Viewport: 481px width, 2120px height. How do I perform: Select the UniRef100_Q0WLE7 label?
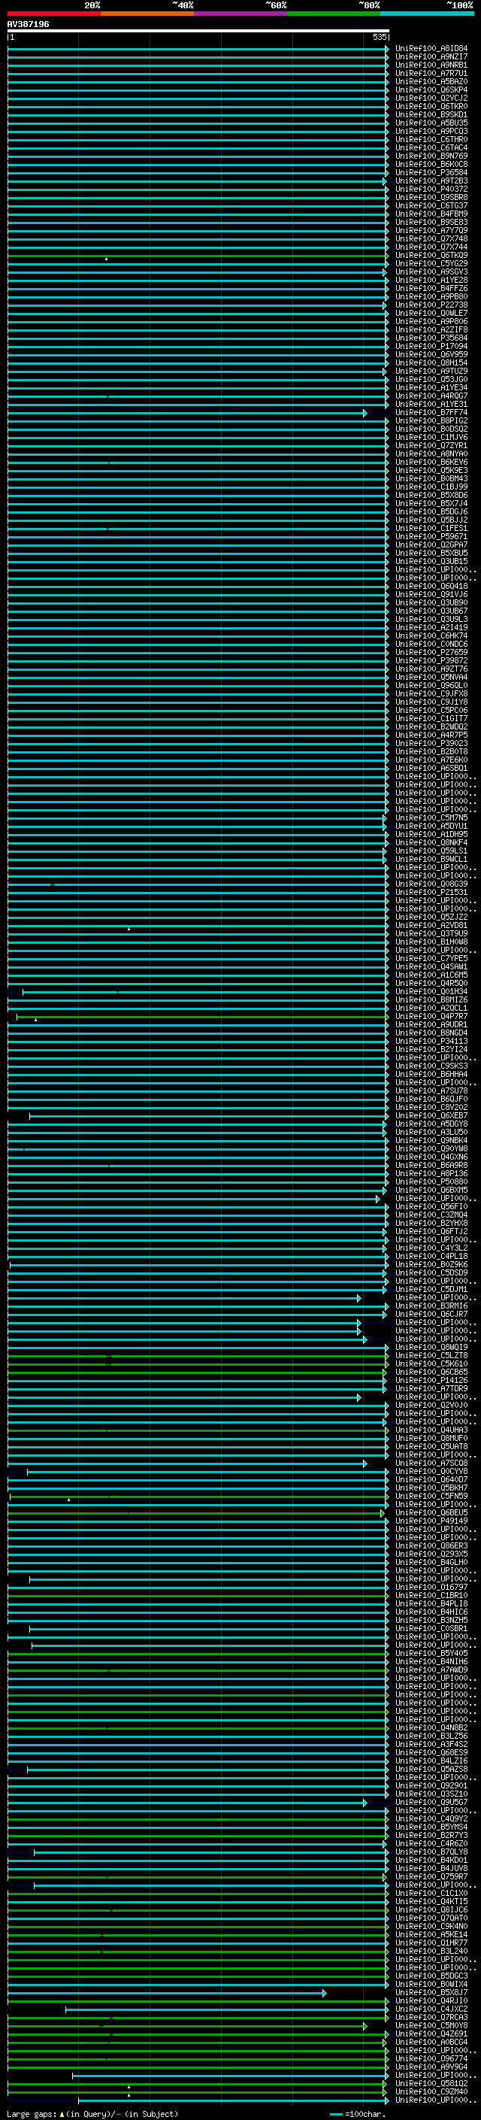[x=431, y=314]
